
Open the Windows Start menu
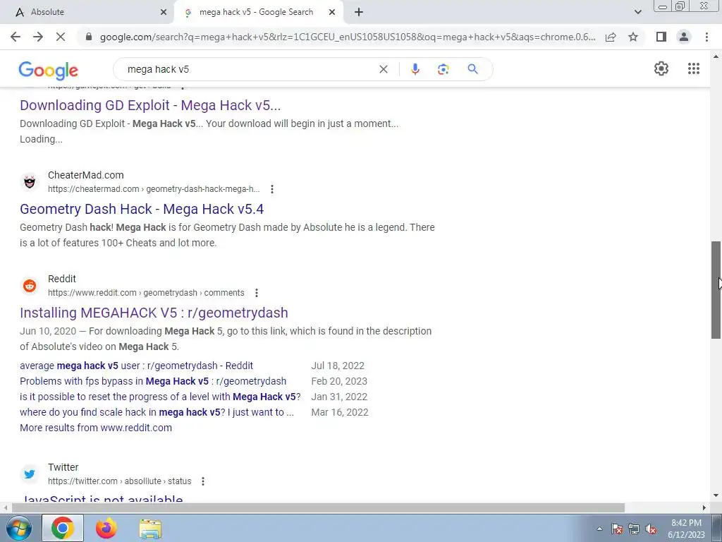[18, 528]
